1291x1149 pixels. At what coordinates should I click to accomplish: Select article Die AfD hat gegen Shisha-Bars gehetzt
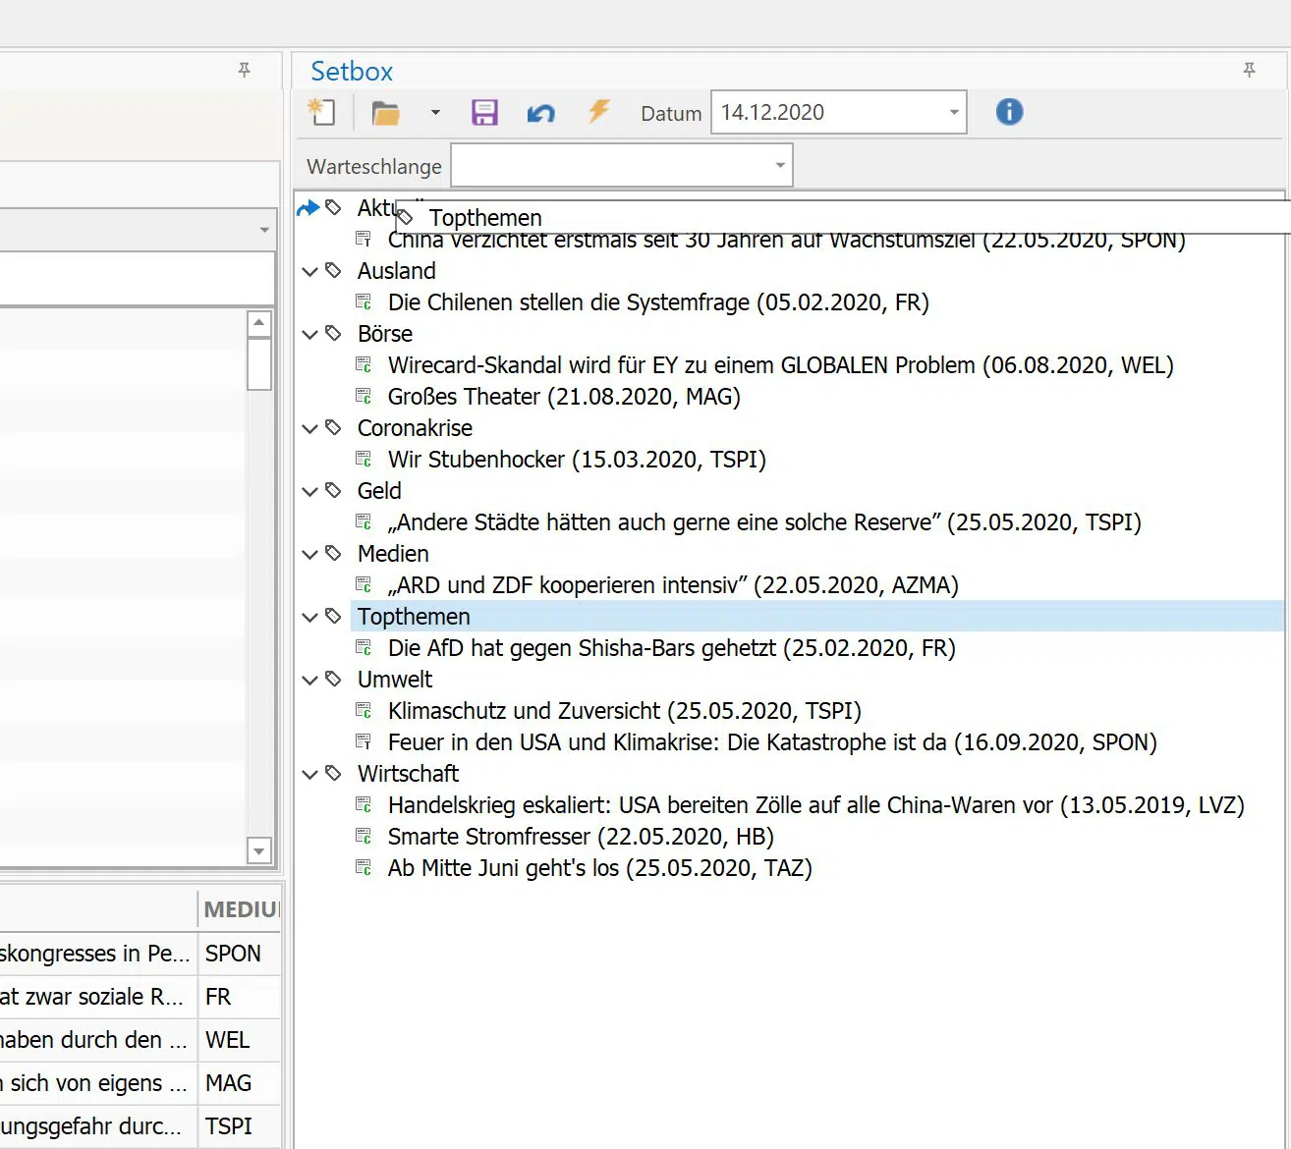tap(672, 648)
